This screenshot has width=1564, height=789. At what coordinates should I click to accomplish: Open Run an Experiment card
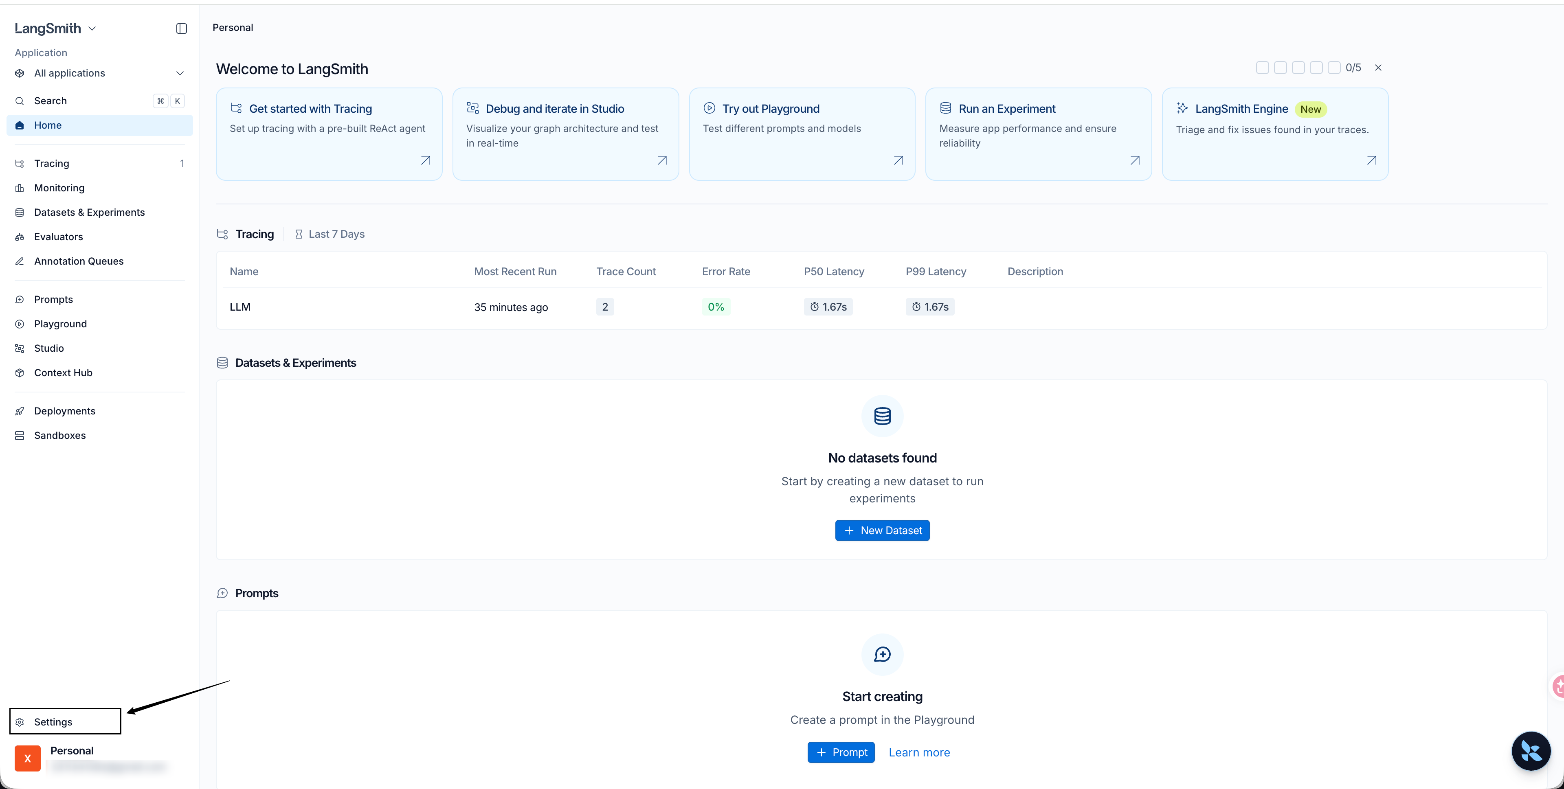[1038, 134]
